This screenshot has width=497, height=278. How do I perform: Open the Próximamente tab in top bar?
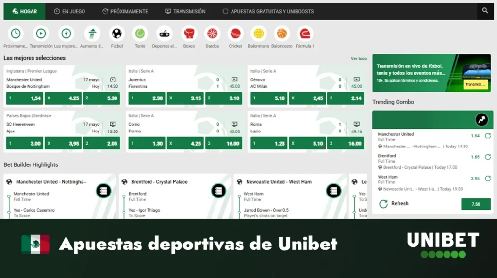tap(125, 12)
